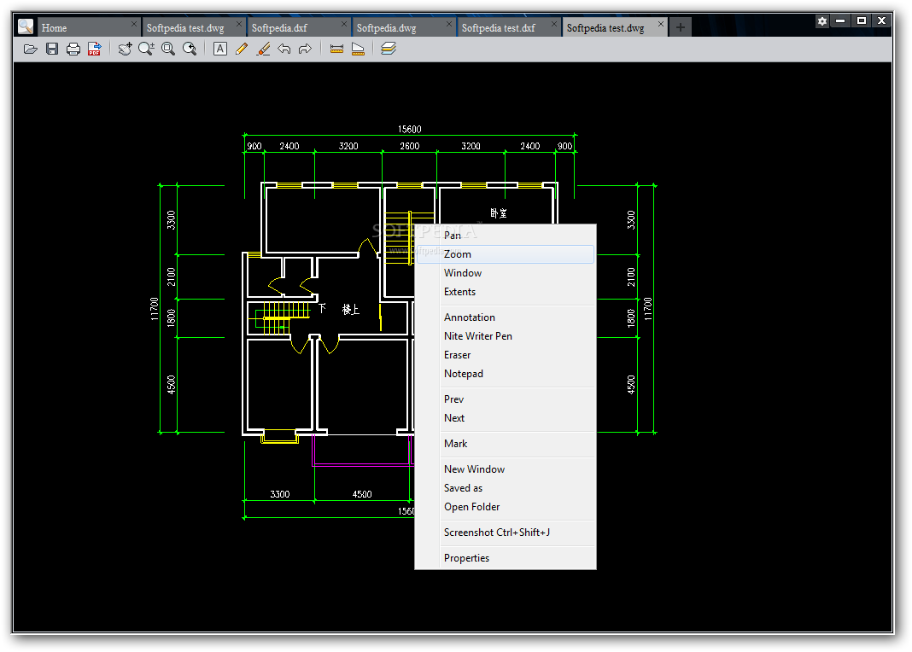
Task: Choose Nite Writer Pen menu entry
Action: [505, 336]
